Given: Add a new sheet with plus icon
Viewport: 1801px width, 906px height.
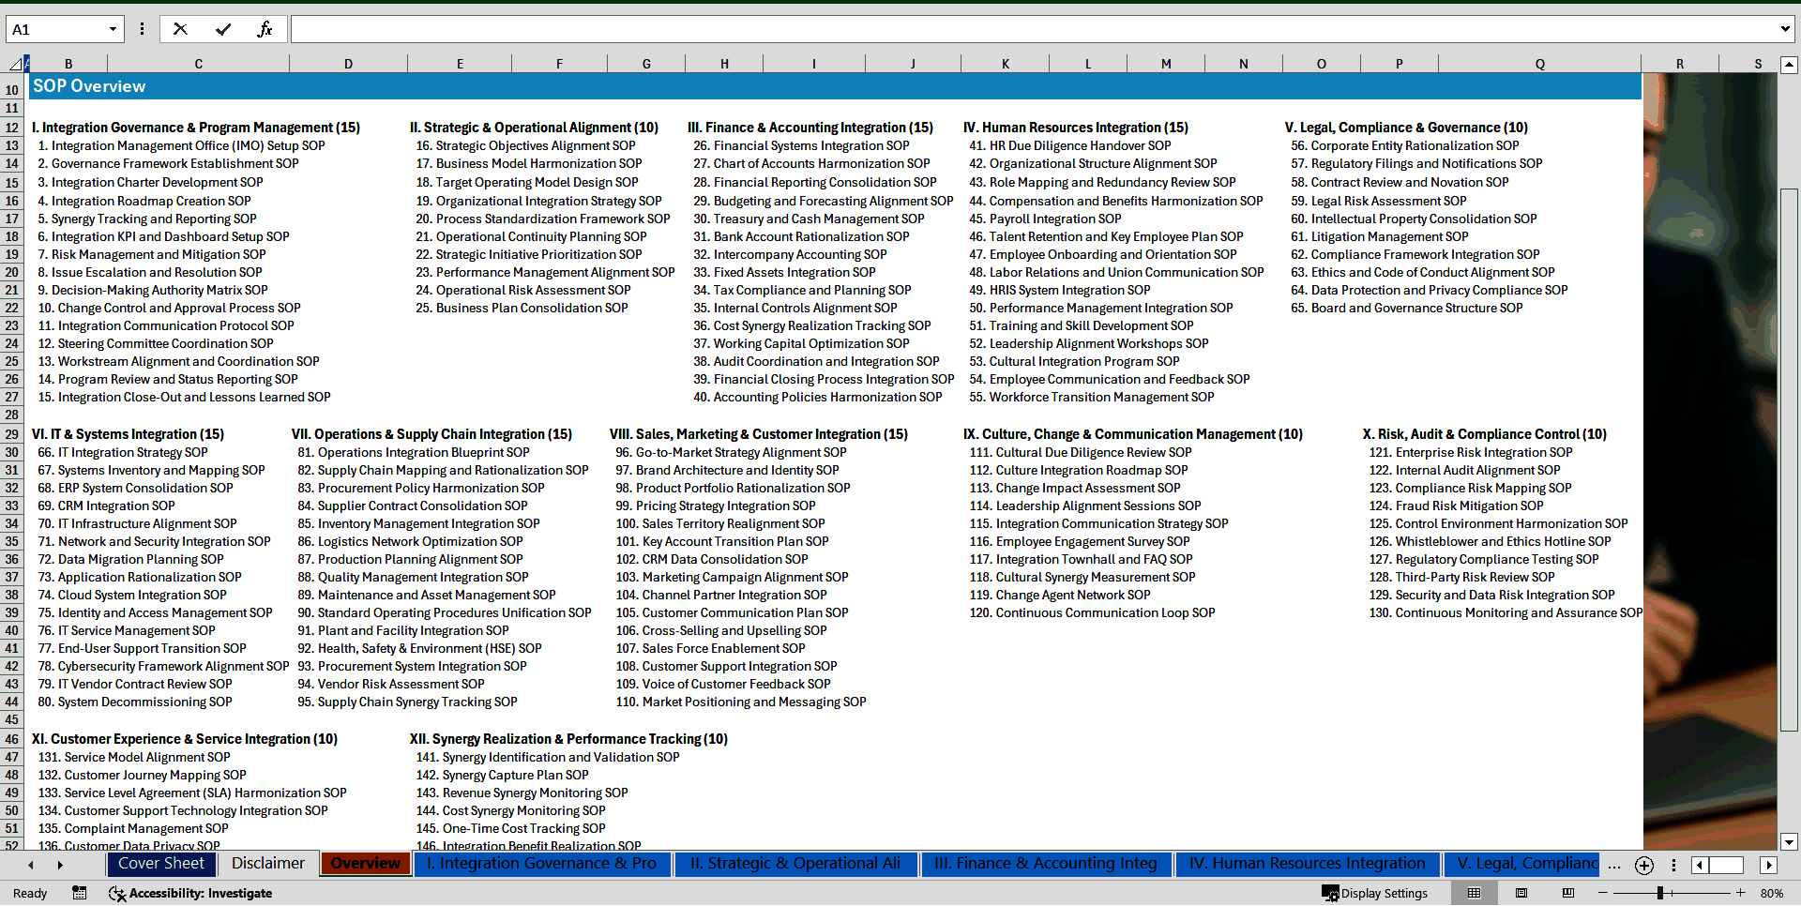Looking at the screenshot, I should click(1643, 865).
